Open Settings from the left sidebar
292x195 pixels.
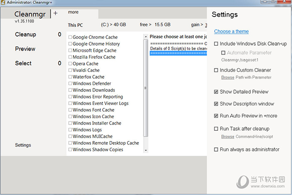23,145
